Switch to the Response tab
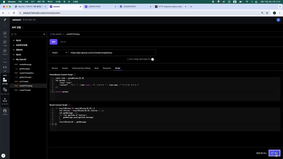The height and width of the screenshot is (159, 283). [x=107, y=68]
